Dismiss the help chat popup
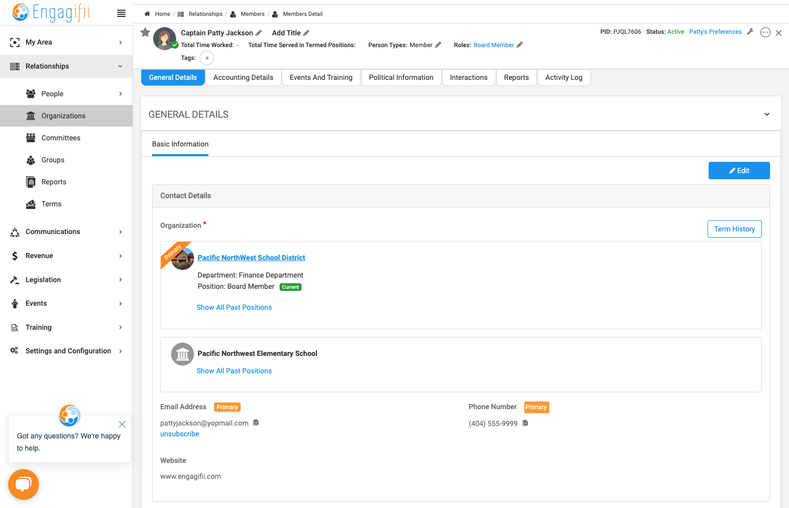Screen dimensions: 789x508 tap(122, 424)
